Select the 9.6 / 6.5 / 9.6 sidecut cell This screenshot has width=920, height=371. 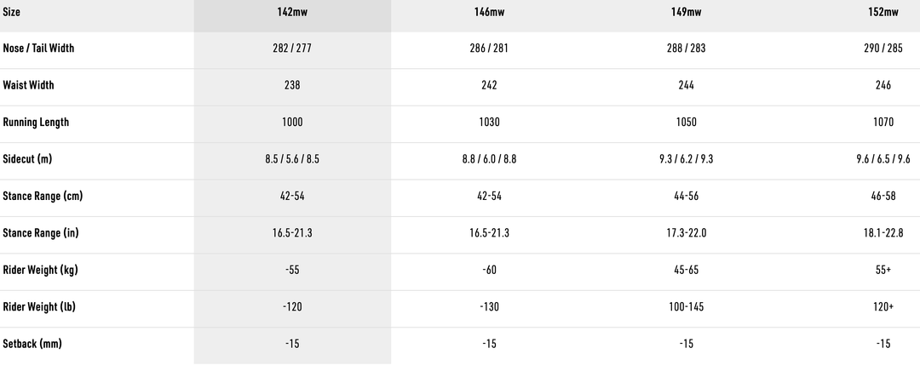(x=883, y=159)
